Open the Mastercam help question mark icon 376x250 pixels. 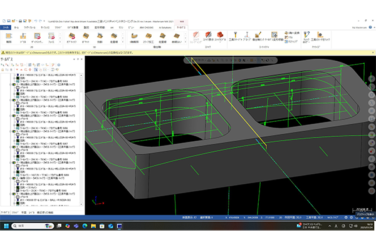click(370, 27)
